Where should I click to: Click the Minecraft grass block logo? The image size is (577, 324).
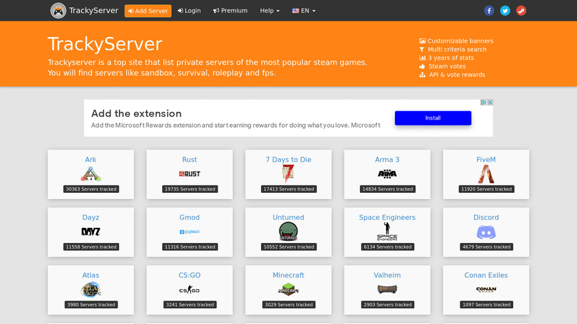pyautogui.click(x=288, y=290)
